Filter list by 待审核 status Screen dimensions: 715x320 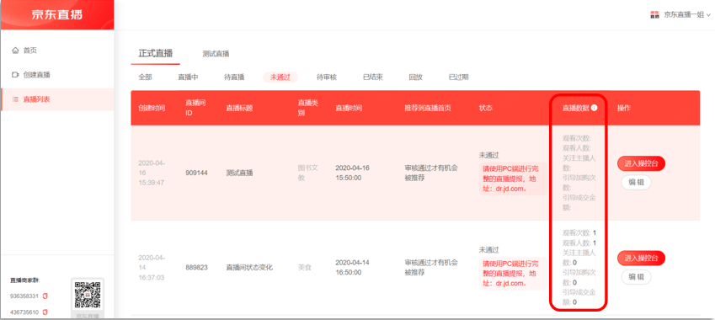coord(327,77)
